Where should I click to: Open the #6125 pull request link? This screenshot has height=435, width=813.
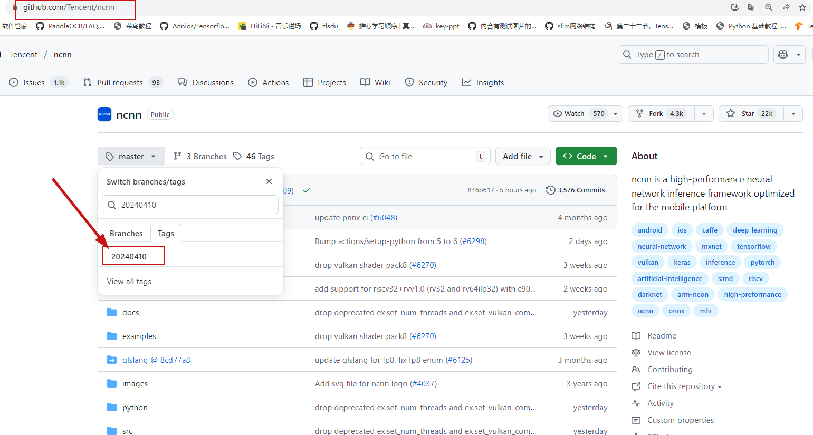pyautogui.click(x=459, y=360)
